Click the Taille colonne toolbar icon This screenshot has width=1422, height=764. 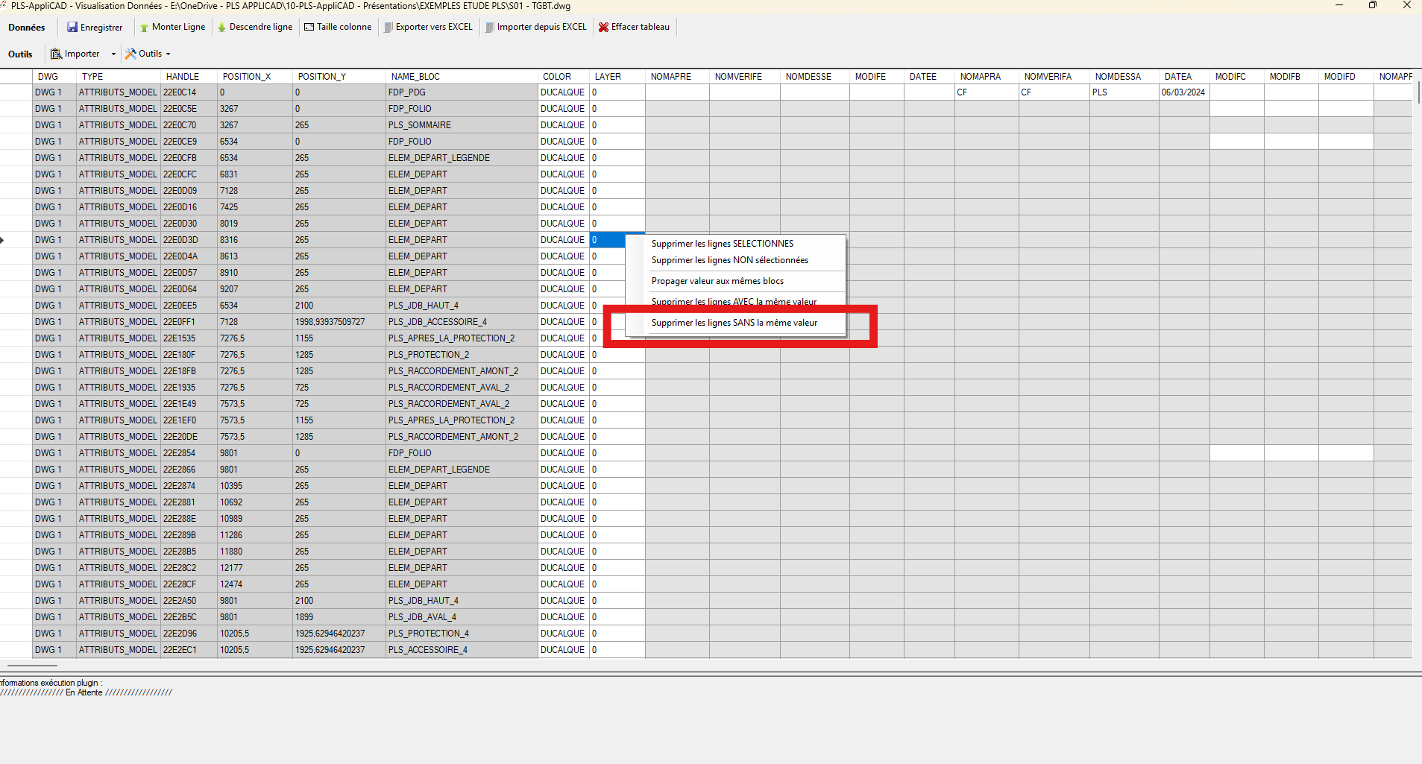(x=309, y=28)
